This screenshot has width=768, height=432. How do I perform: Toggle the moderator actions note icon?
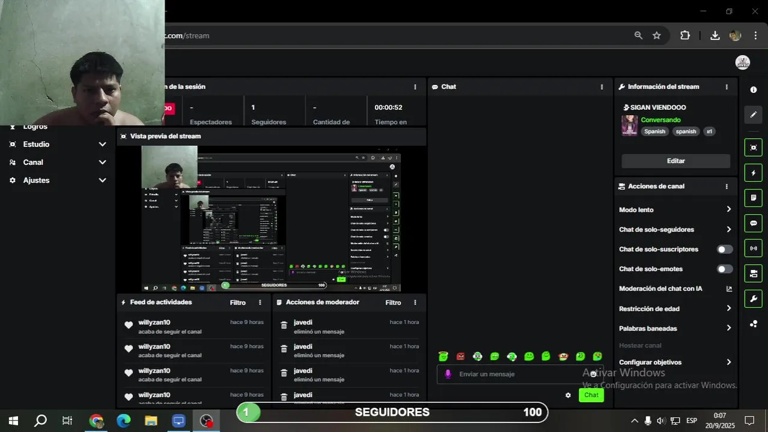tap(754, 198)
